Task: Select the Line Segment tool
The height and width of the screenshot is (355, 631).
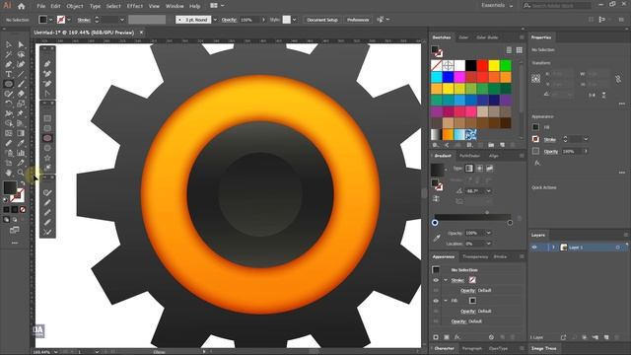Action: [x=21, y=74]
